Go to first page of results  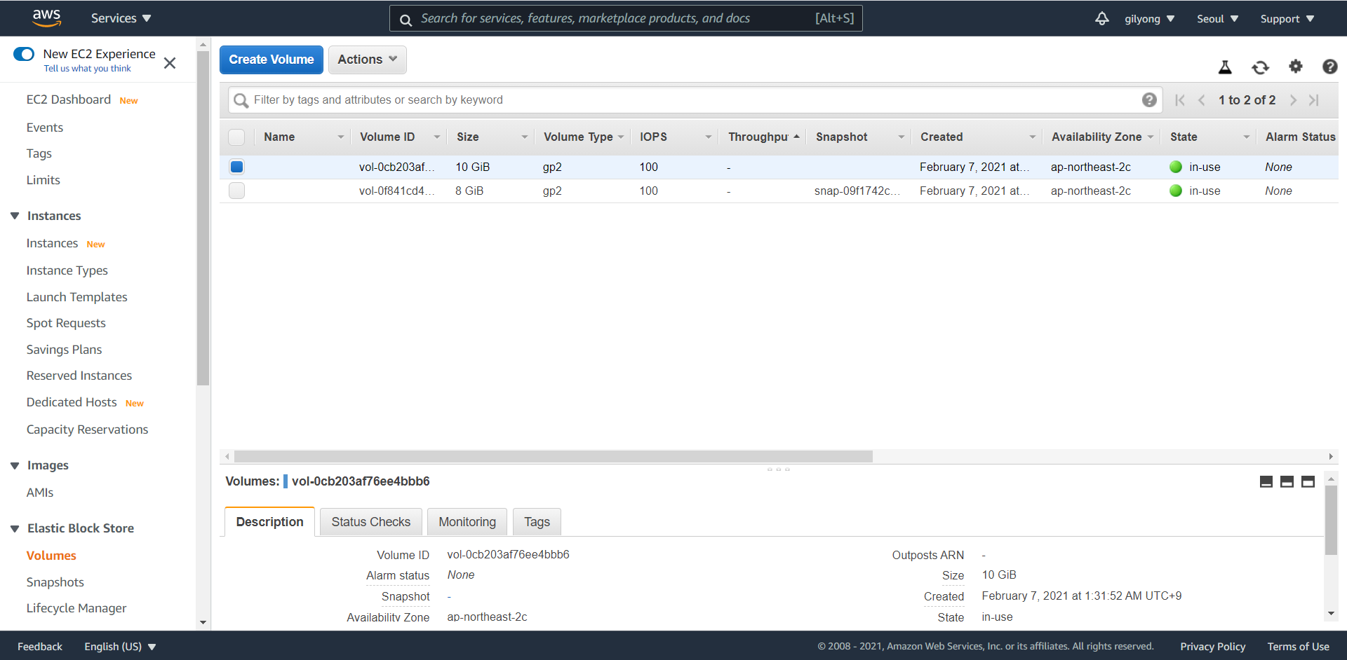[1180, 100]
